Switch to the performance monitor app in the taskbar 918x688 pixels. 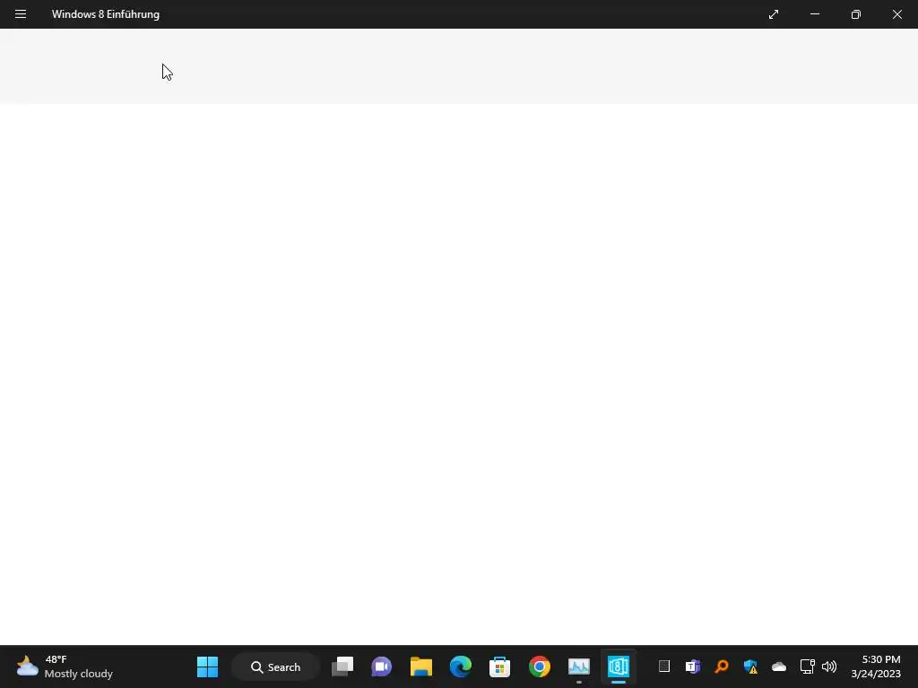579,666
